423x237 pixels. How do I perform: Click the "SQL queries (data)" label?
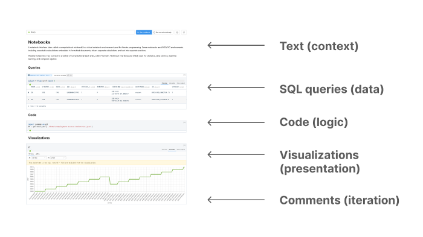tap(332, 89)
